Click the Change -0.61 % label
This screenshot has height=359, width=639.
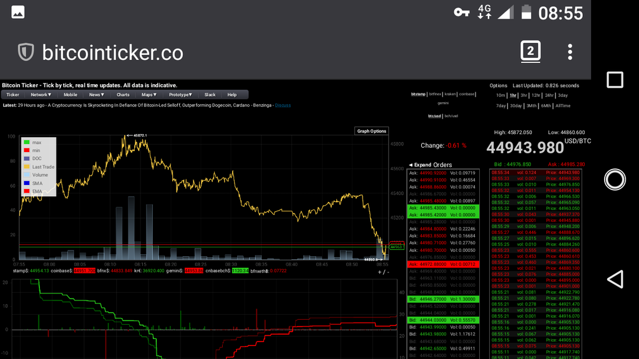coord(444,145)
